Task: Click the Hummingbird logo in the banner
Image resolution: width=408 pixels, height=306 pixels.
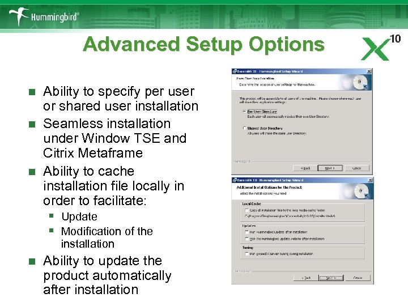Action: 44,16
